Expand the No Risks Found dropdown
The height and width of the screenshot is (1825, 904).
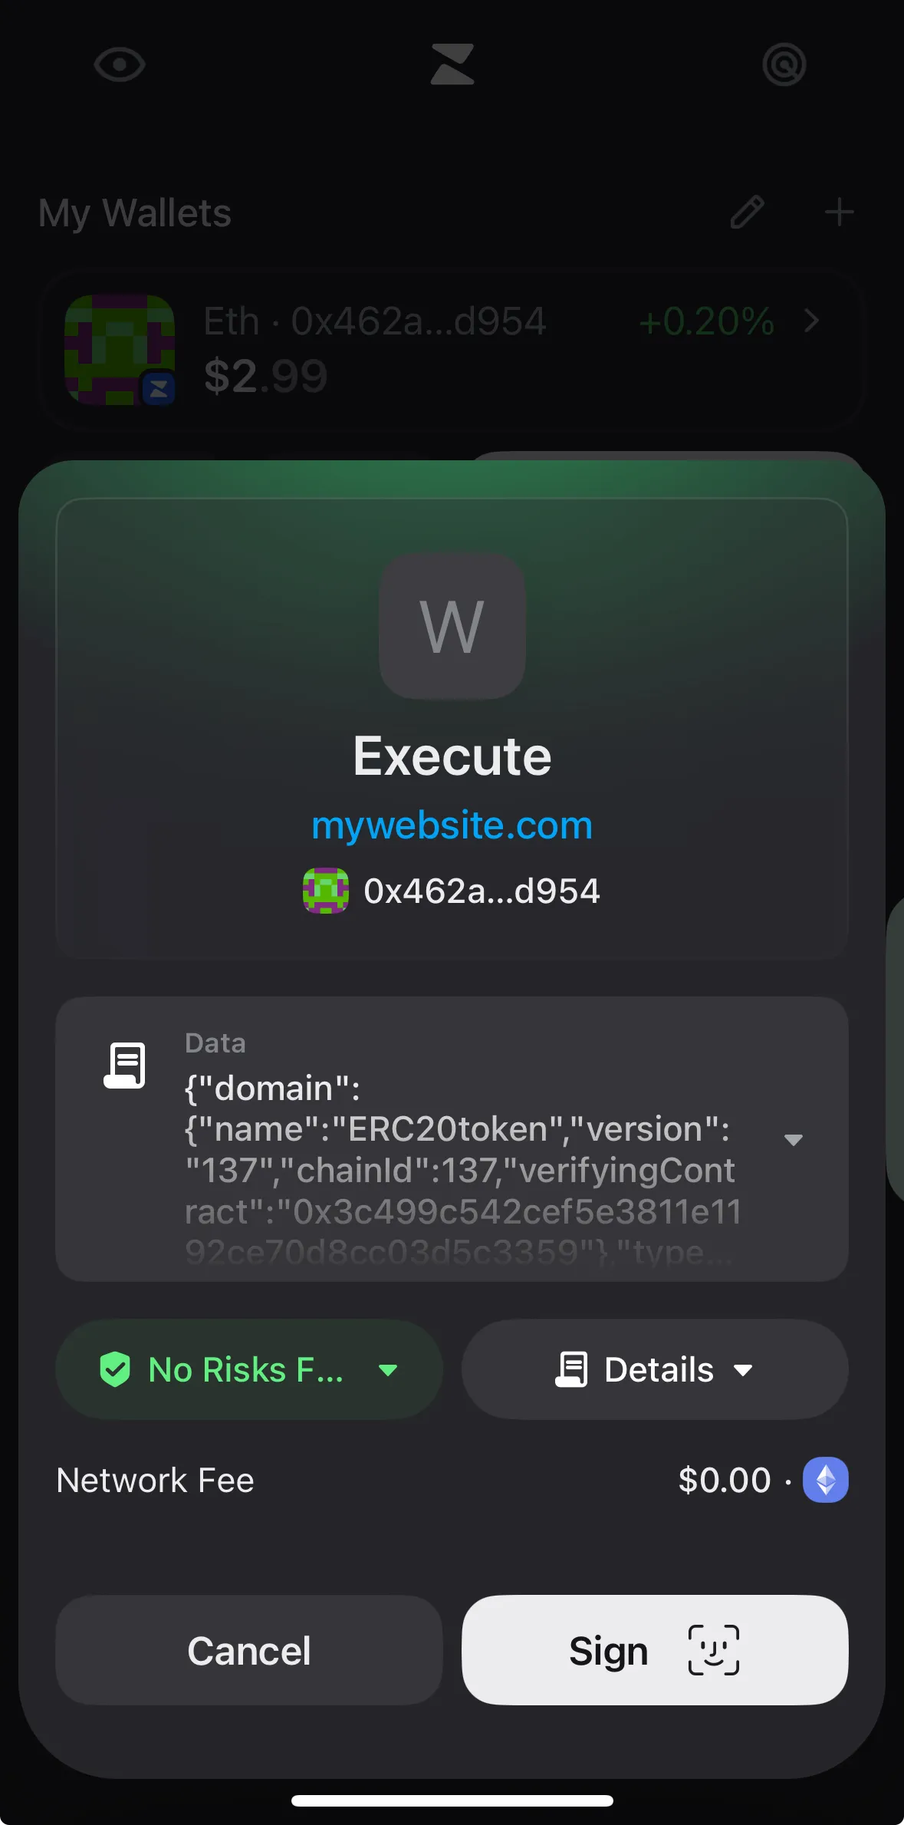(388, 1370)
